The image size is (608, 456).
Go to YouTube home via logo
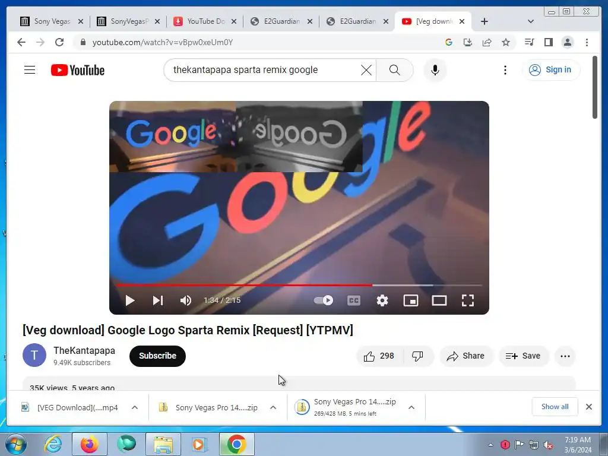tap(78, 70)
